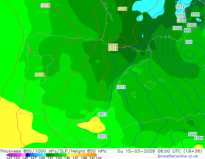Click the 998 isobar label
The image size is (205, 159).
188,31
